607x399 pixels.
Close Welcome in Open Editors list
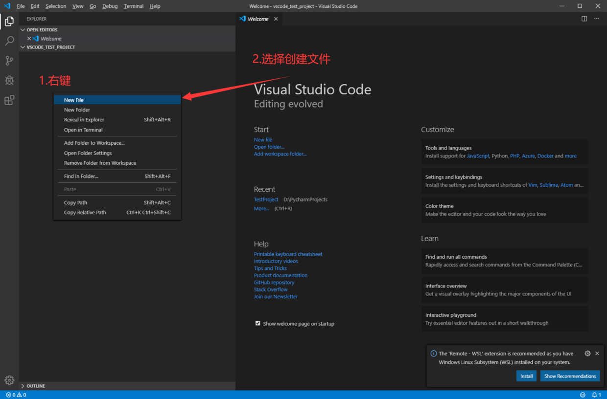point(29,39)
